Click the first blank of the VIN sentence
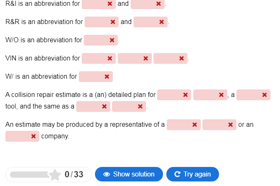280x186 pixels. pos(99,58)
